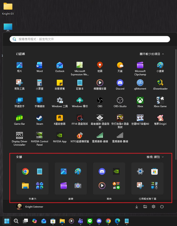Click the power button in Start menu
The height and width of the screenshot is (226, 177).
[x=162, y=207]
